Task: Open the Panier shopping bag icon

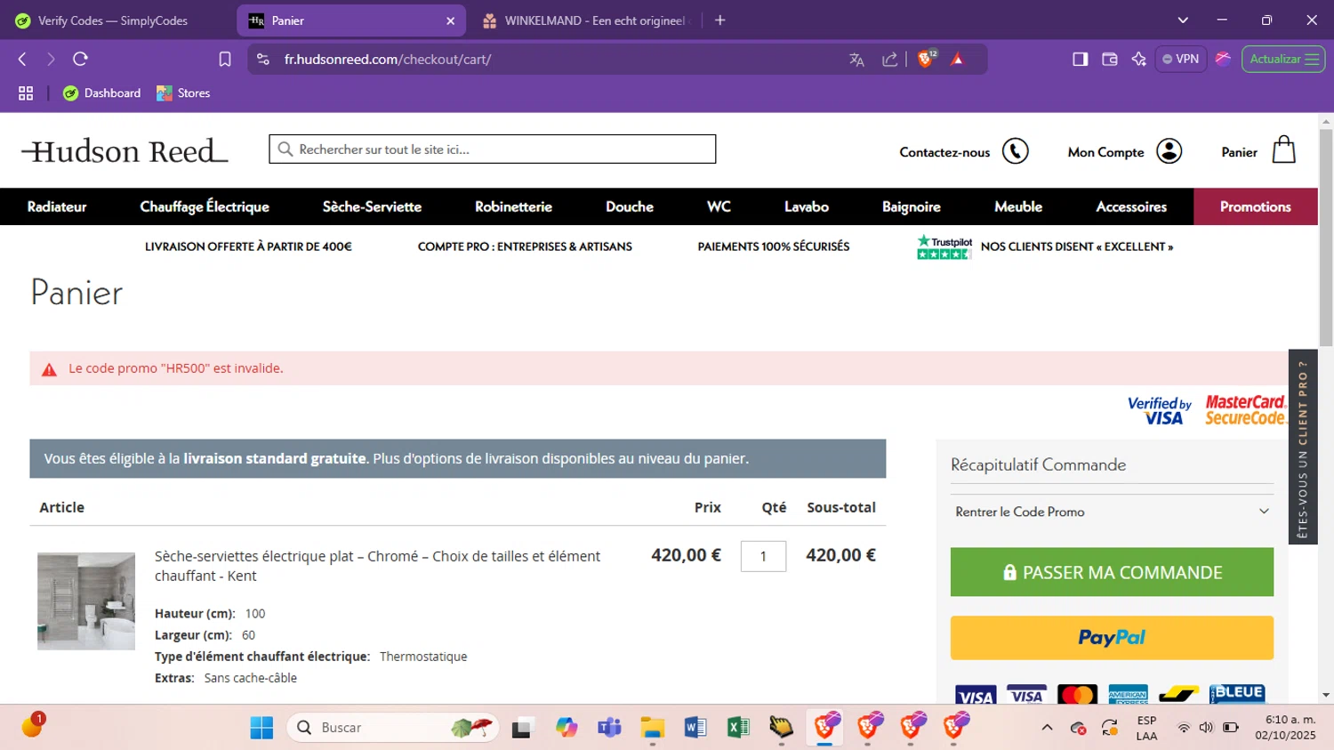Action: pos(1283,149)
